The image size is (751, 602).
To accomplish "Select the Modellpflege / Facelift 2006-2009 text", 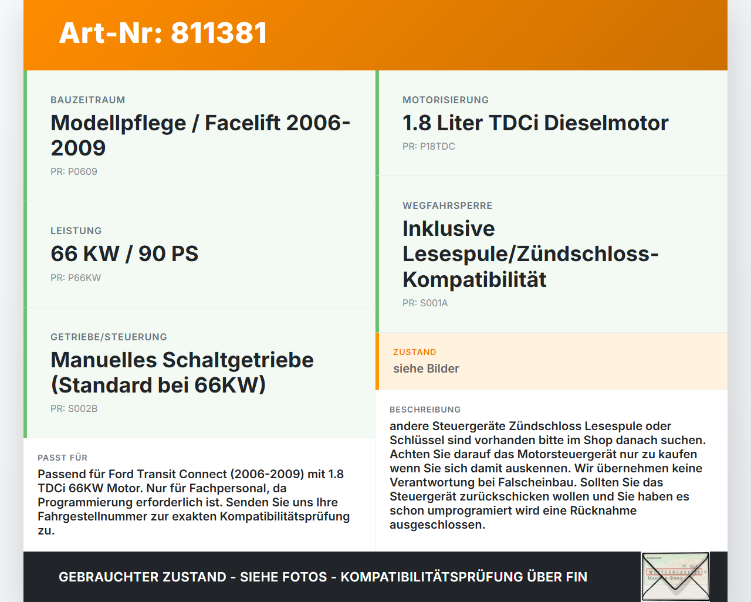I will click(200, 135).
